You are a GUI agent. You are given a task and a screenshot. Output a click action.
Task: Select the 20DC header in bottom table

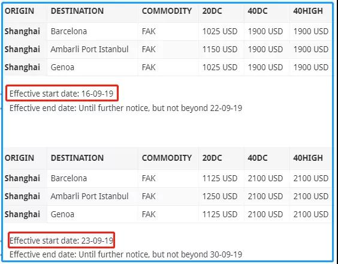click(212, 158)
